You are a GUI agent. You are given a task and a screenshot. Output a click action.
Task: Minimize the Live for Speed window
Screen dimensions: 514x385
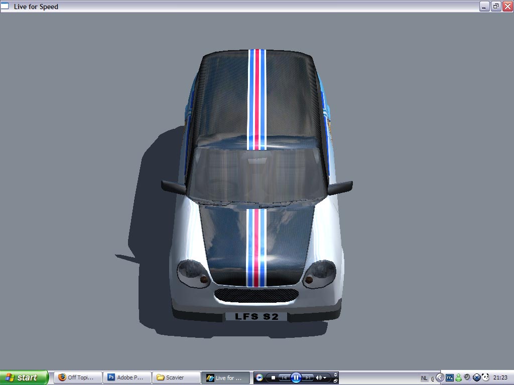click(484, 6)
